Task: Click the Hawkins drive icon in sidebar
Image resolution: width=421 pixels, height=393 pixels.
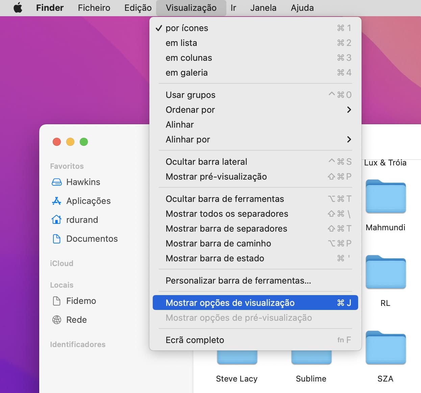Action: [x=56, y=182]
